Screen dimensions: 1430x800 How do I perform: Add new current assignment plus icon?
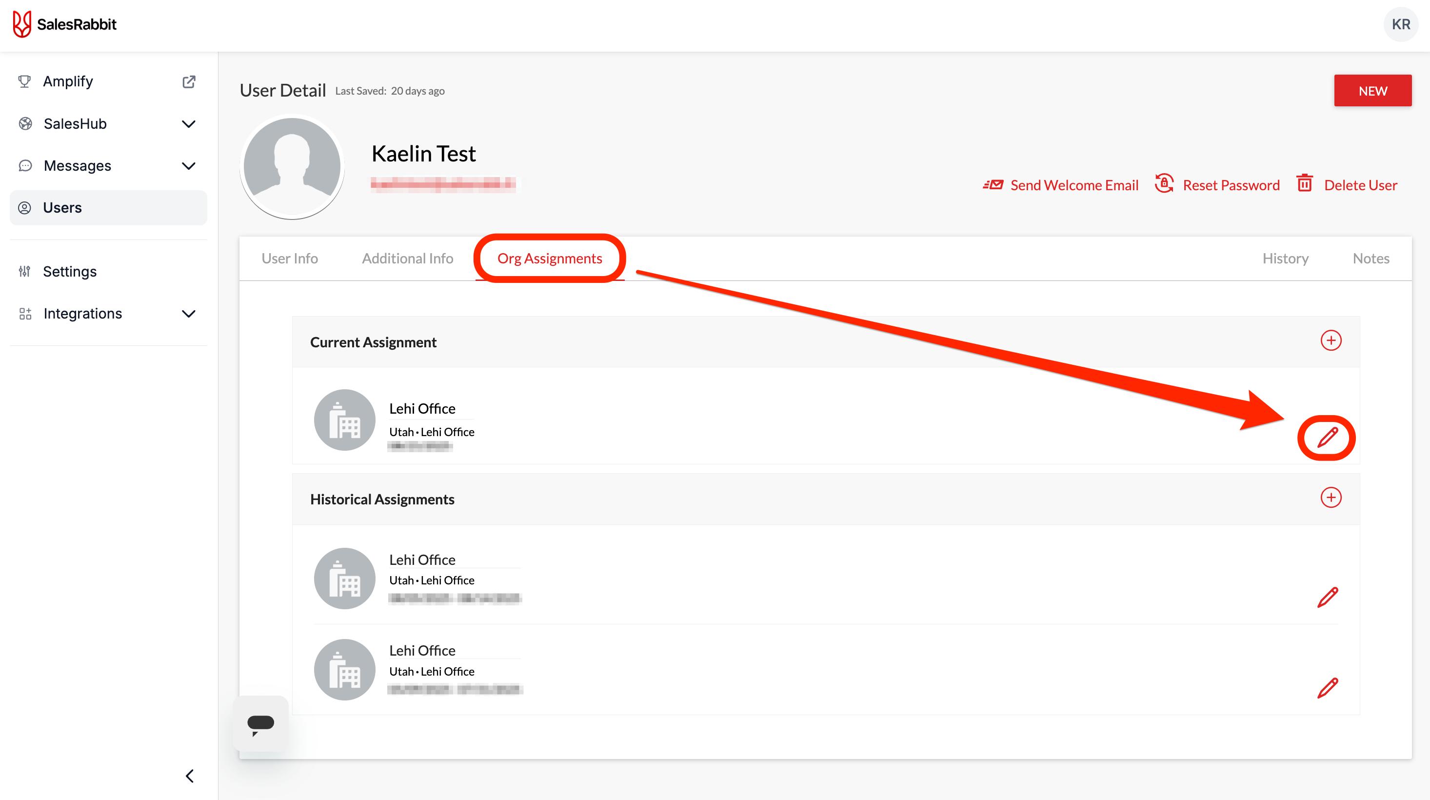click(x=1331, y=340)
